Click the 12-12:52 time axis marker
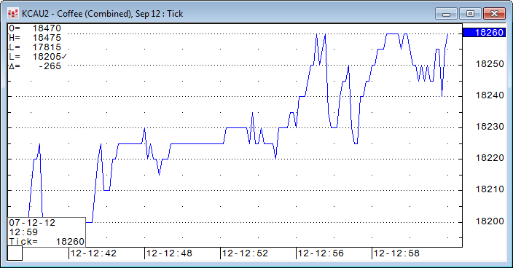 245,253
